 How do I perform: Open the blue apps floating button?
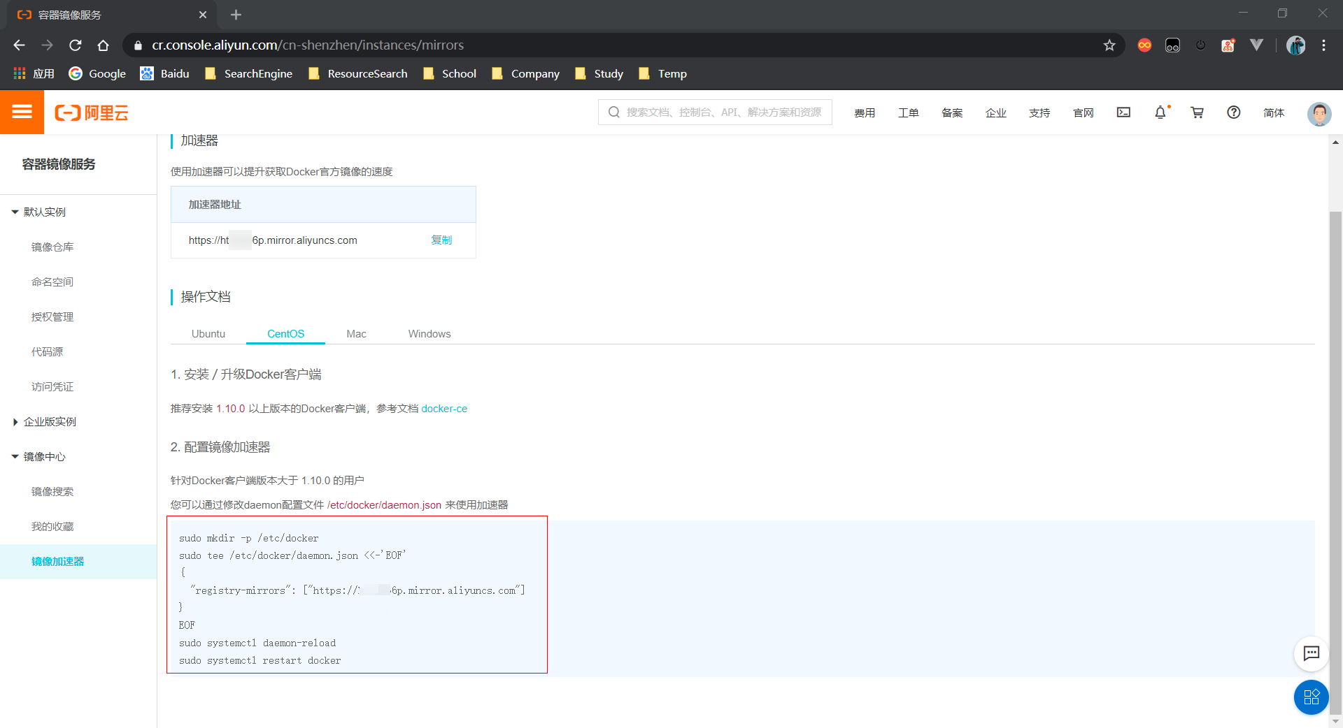(1311, 697)
